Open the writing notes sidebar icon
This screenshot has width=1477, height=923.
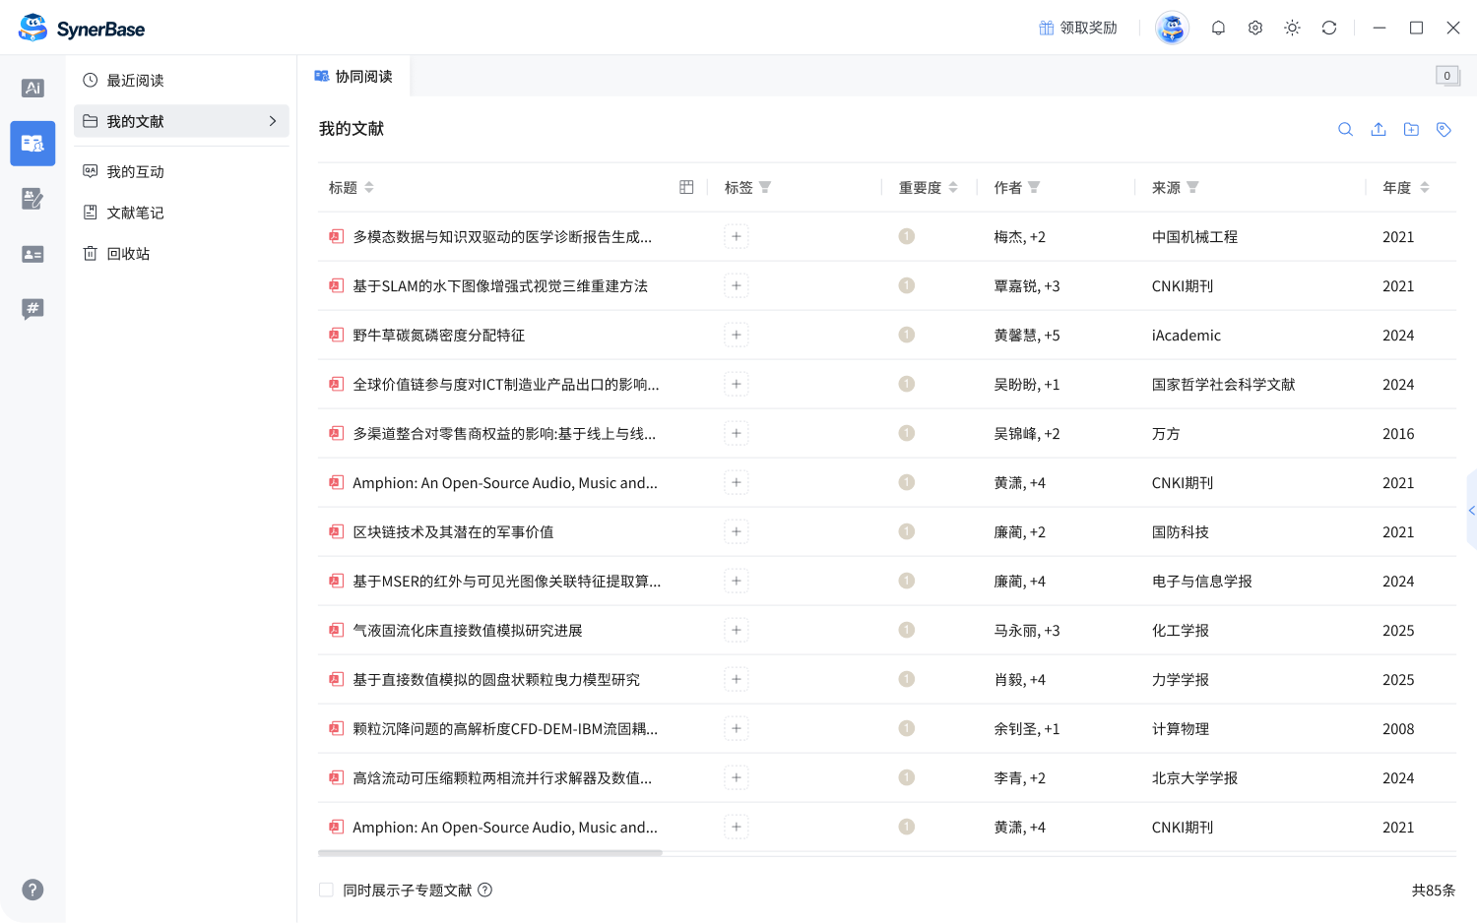tap(32, 199)
